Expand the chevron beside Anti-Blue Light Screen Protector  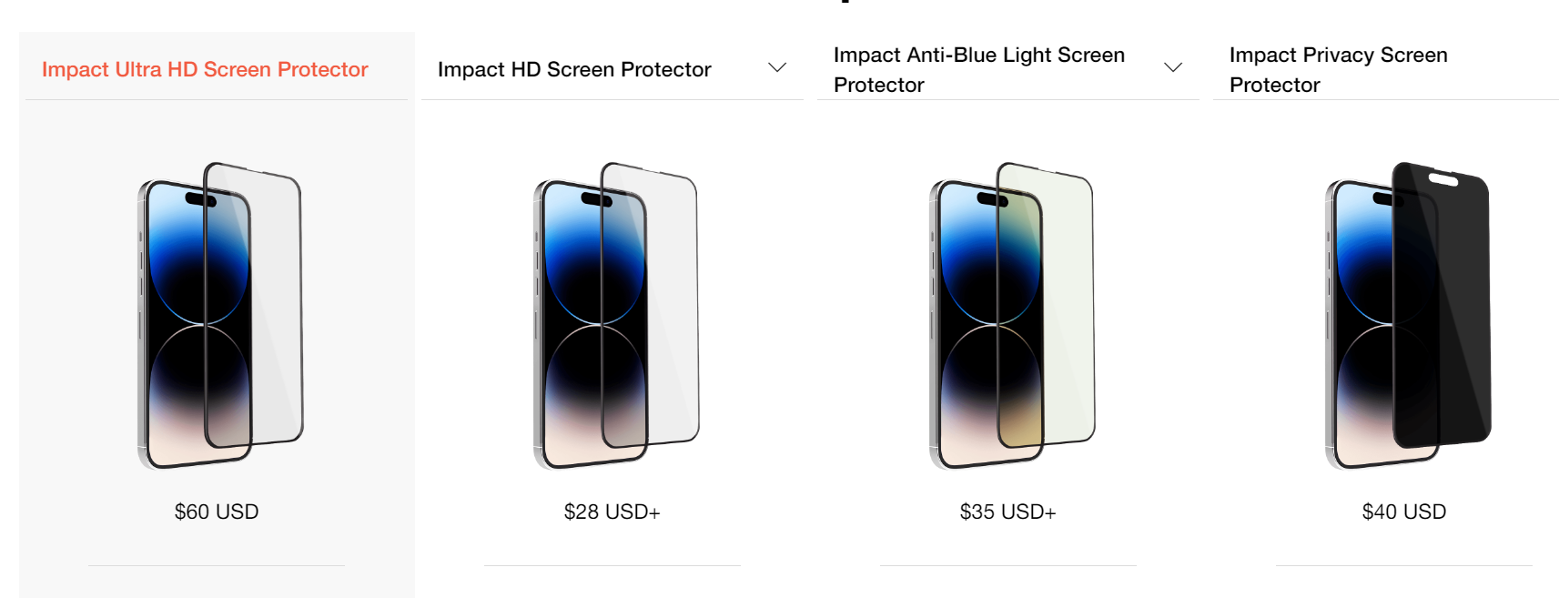1173,67
